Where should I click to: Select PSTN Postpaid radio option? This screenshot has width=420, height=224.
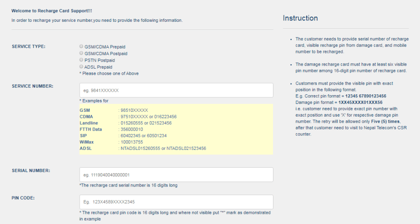(81, 60)
